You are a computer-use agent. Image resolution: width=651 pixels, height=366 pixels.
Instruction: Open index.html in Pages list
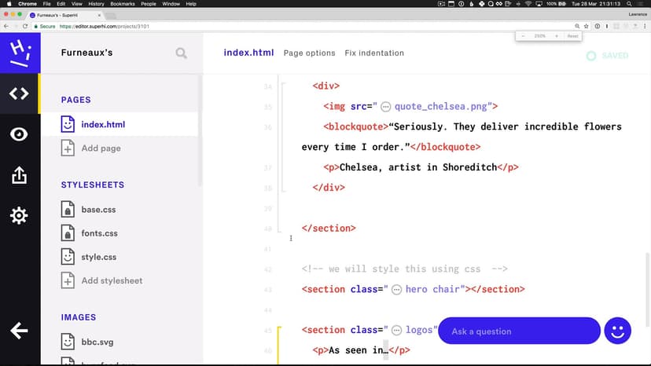(x=103, y=124)
